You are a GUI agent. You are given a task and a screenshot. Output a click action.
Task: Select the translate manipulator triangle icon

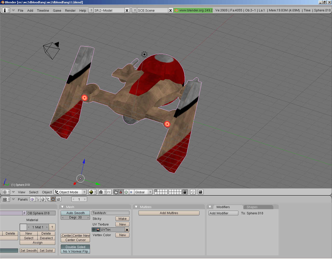[x=121, y=192]
